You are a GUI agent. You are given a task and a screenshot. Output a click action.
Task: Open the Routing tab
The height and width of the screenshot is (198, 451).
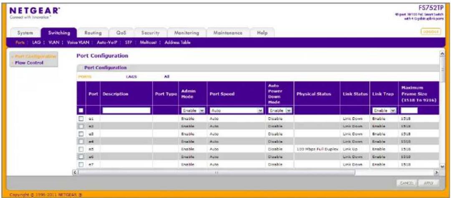[93, 33]
